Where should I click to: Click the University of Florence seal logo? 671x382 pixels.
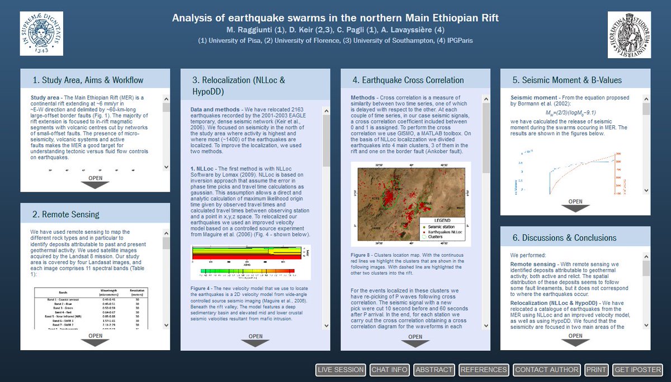tap(629, 34)
